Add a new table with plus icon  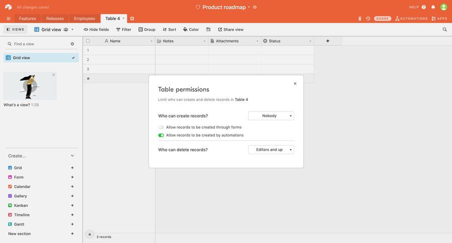[132, 19]
